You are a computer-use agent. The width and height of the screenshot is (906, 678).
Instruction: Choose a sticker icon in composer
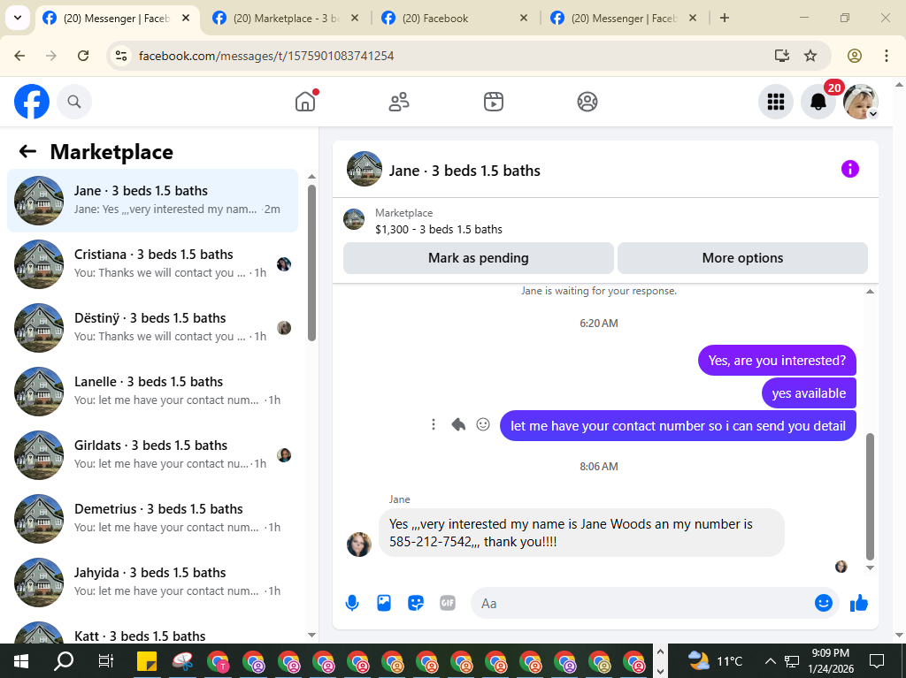coord(416,603)
